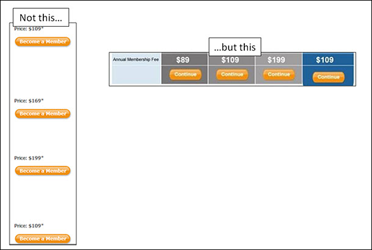Select the Annual Membership Fee row label
This screenshot has height=250, width=372.
135,60
